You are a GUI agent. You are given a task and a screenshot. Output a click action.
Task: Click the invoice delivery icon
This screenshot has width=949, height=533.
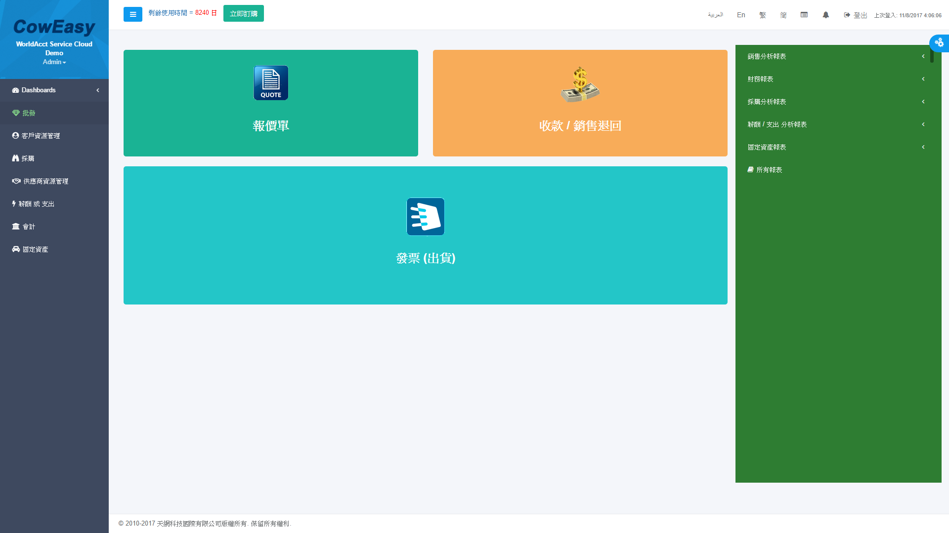click(x=425, y=217)
